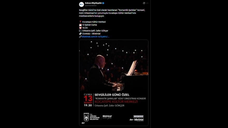Click the tweet text about Romantik Şarkılar

point(112,13)
